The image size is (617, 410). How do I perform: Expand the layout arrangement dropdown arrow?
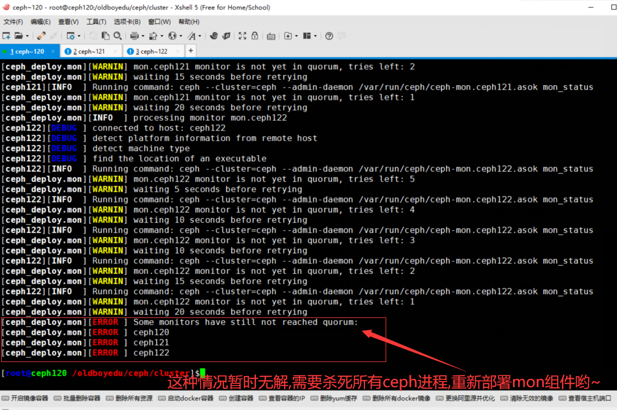click(316, 36)
